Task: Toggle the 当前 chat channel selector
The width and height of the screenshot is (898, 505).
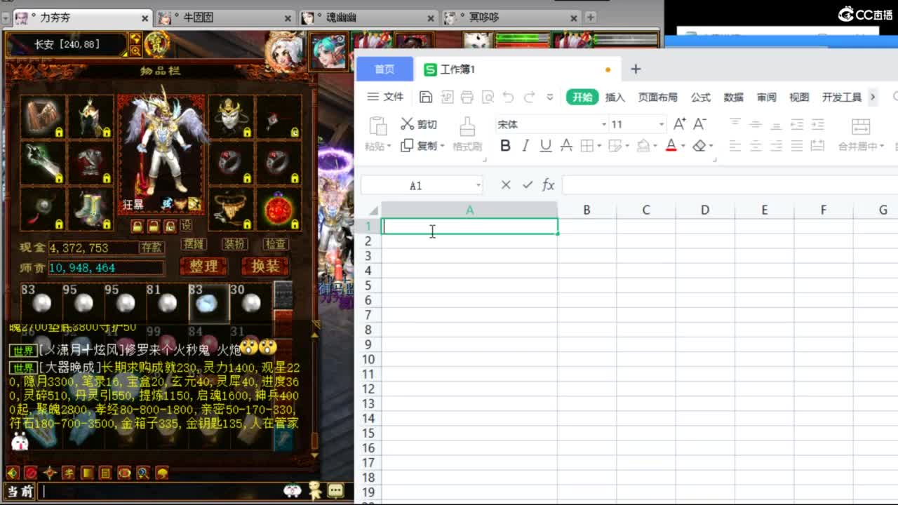Action: [20, 491]
